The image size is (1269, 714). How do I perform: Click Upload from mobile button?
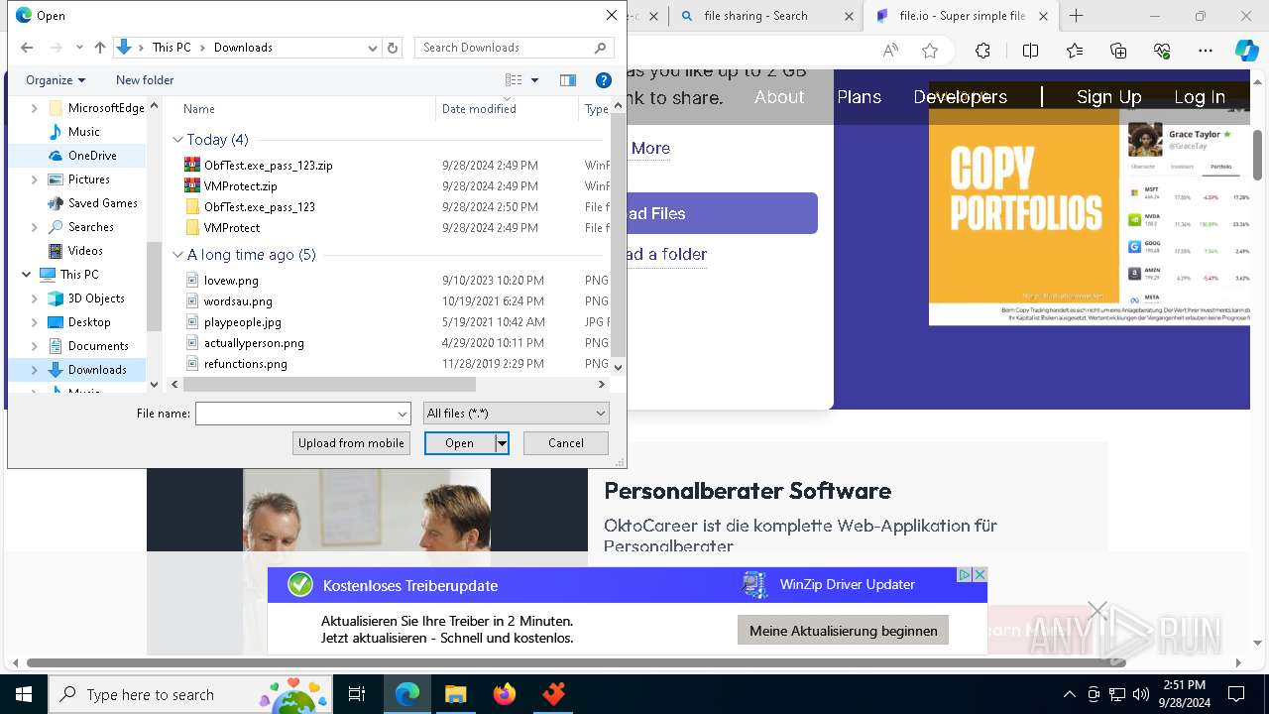(351, 443)
